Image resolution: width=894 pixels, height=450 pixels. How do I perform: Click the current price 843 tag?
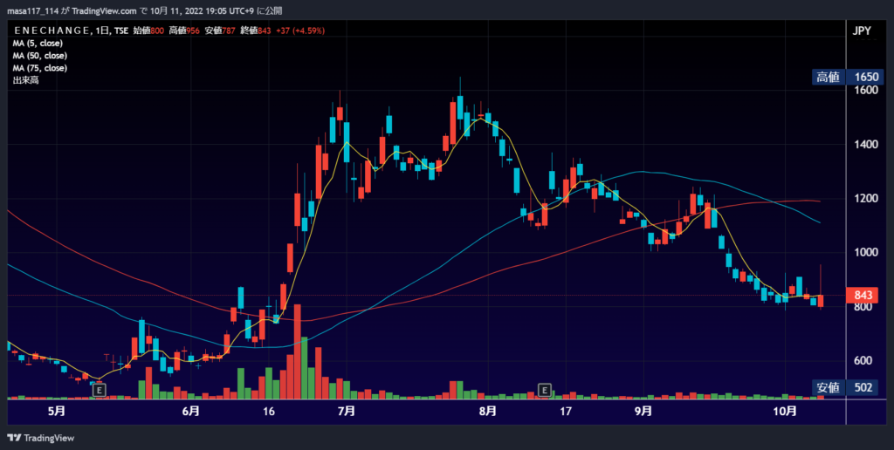click(x=863, y=295)
